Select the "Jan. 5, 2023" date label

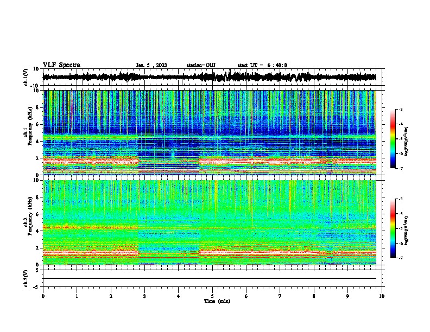(151, 65)
